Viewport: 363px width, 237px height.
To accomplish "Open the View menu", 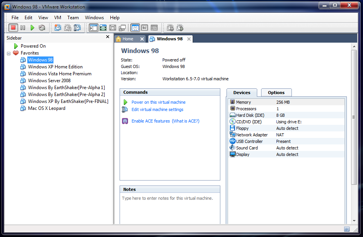I will [43, 18].
